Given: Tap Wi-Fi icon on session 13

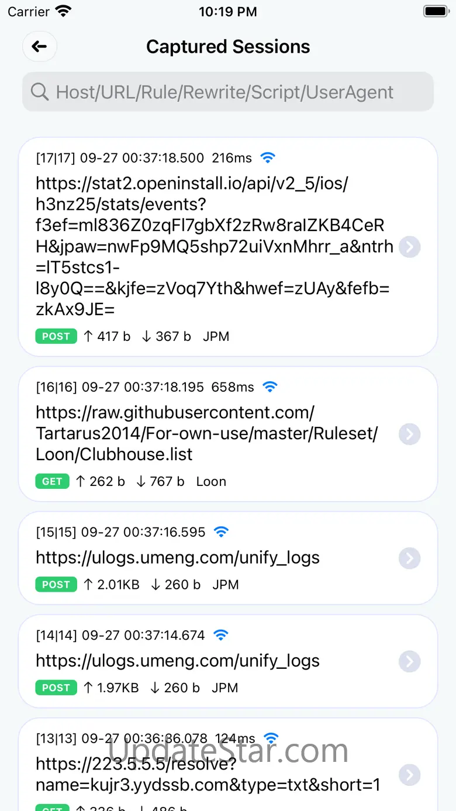Looking at the screenshot, I should pos(271,738).
